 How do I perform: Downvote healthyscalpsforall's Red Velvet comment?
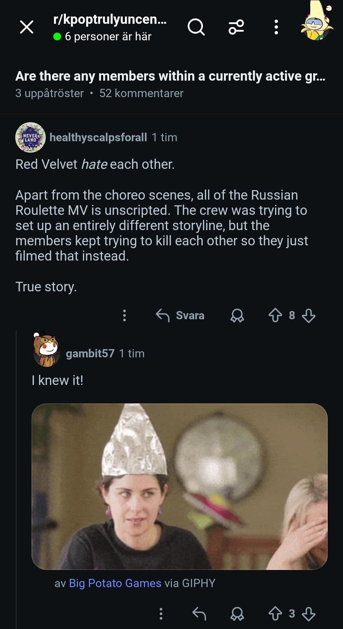tap(308, 315)
